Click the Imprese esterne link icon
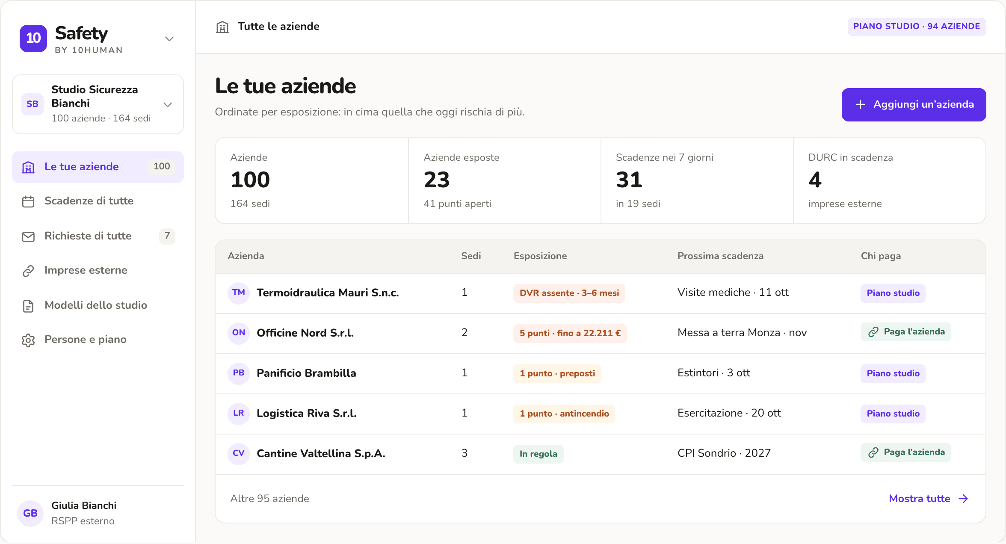1006x544 pixels. pos(28,271)
